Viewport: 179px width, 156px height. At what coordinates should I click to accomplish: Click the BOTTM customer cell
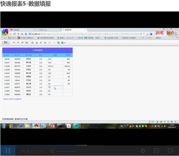point(17,66)
